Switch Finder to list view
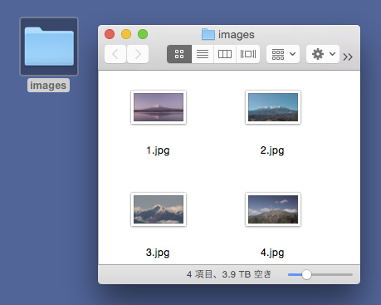 point(203,54)
